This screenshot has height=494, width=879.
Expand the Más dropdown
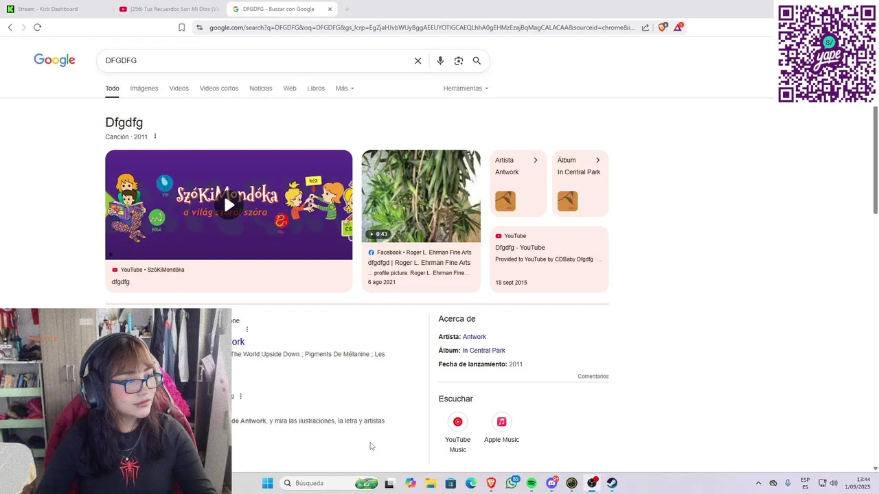(x=345, y=89)
